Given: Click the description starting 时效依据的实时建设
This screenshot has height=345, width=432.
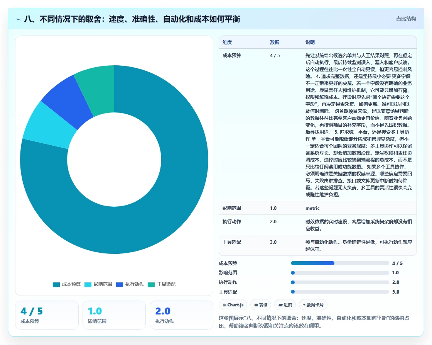Looking at the screenshot, I should coord(359,225).
